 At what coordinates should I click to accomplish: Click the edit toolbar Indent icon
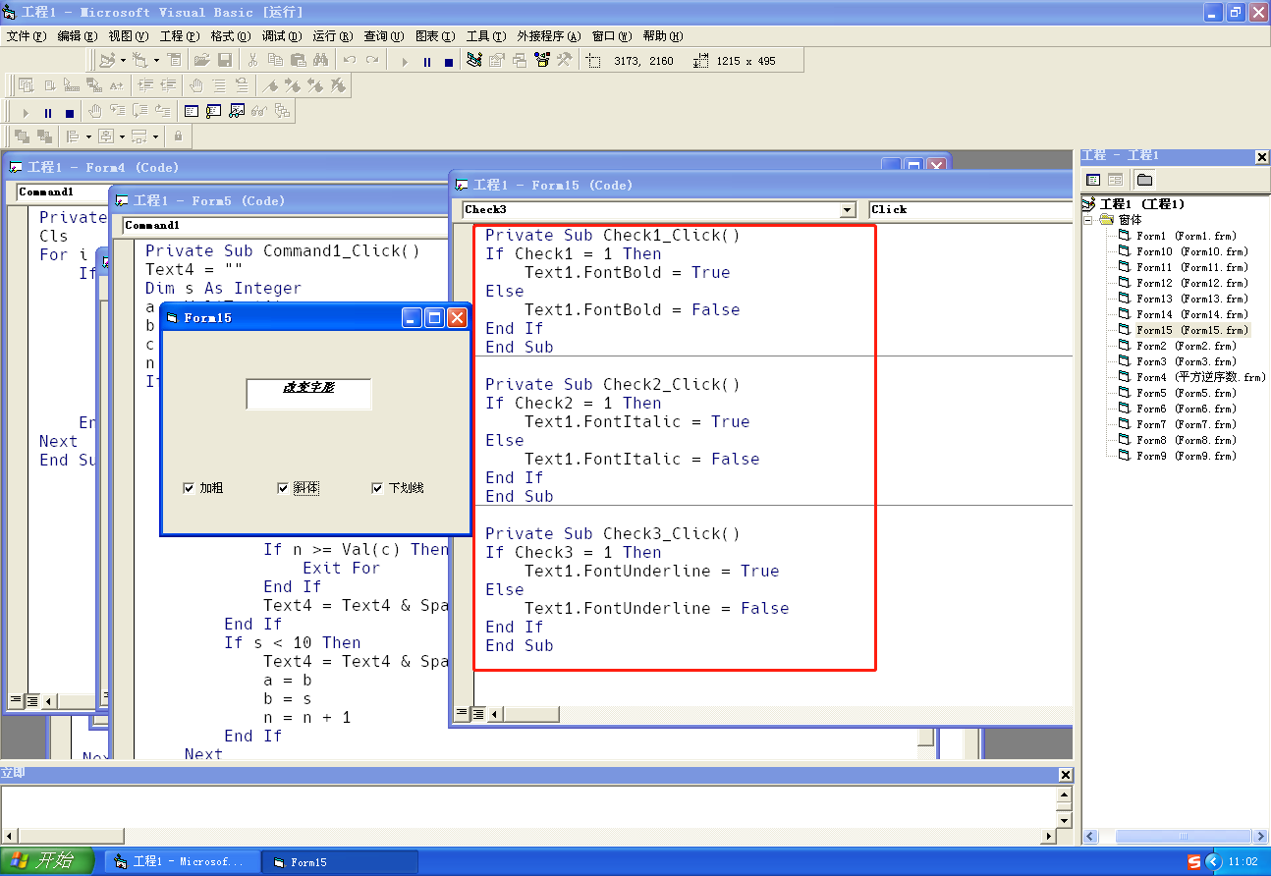point(146,85)
